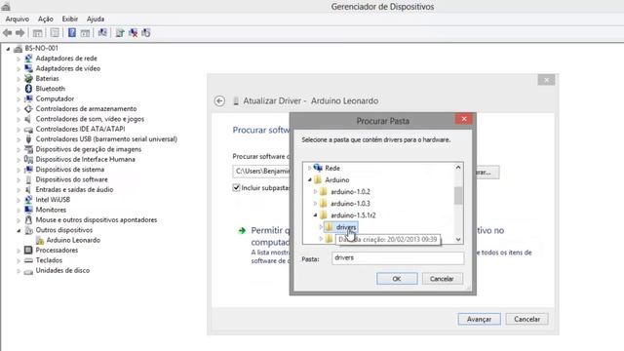Click the Processadores category icon
Image resolution: width=624 pixels, height=351 pixels.
point(28,250)
